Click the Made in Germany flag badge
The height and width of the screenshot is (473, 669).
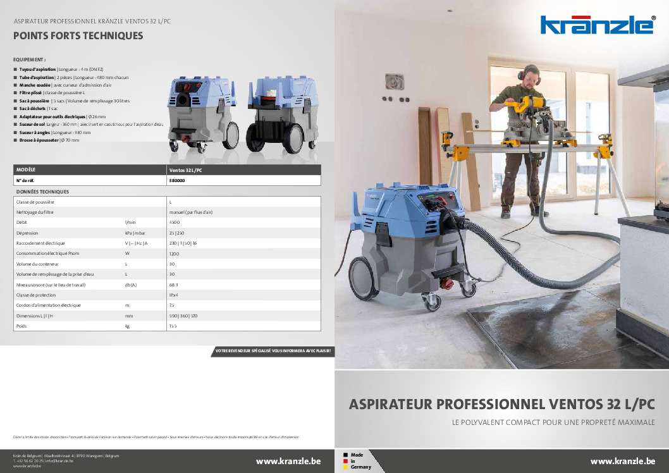pyautogui.click(x=357, y=461)
